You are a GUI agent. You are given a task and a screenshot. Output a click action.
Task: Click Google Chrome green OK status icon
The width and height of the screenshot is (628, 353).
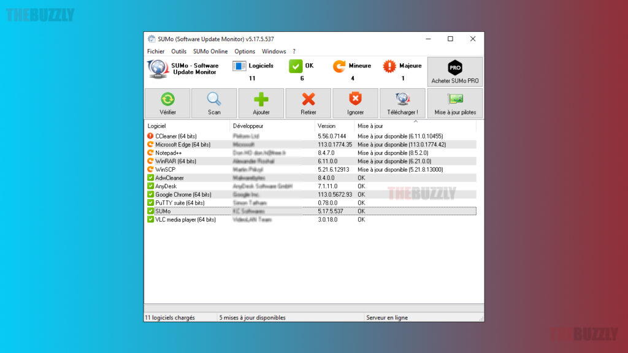(x=150, y=194)
